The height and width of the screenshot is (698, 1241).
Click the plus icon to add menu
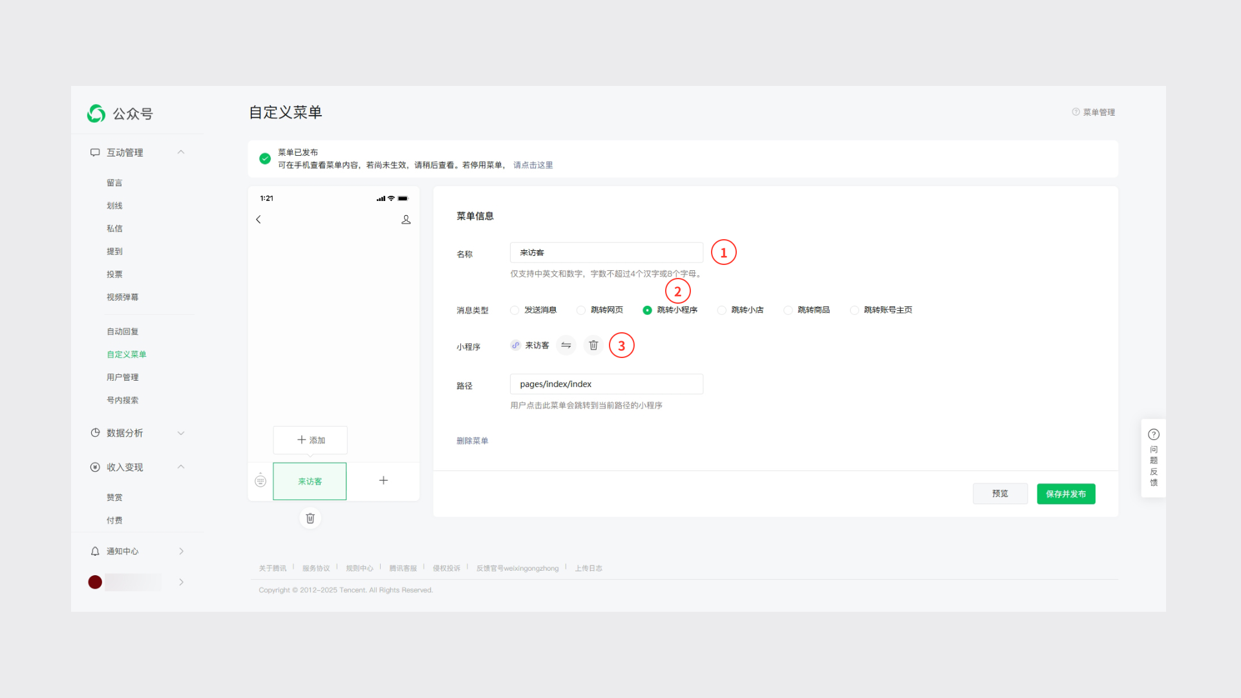pos(383,480)
